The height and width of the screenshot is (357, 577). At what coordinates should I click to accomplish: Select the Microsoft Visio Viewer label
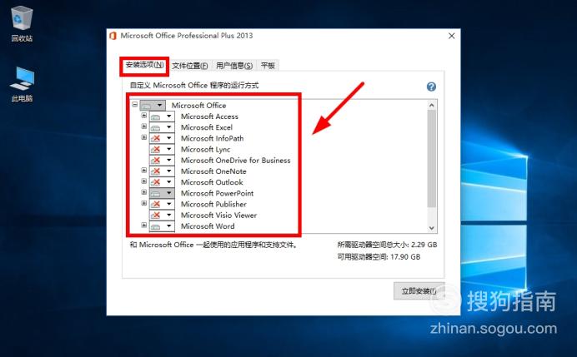218,216
